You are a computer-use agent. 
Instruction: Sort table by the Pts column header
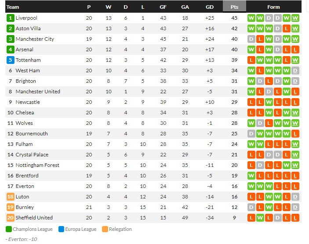click(x=234, y=7)
